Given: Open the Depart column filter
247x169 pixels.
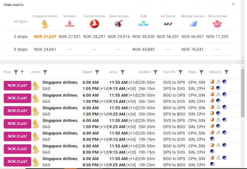Looking at the screenshot, I should click(x=97, y=72).
